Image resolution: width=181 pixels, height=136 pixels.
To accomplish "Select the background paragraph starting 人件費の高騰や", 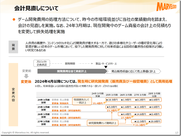I will tap(94, 47).
